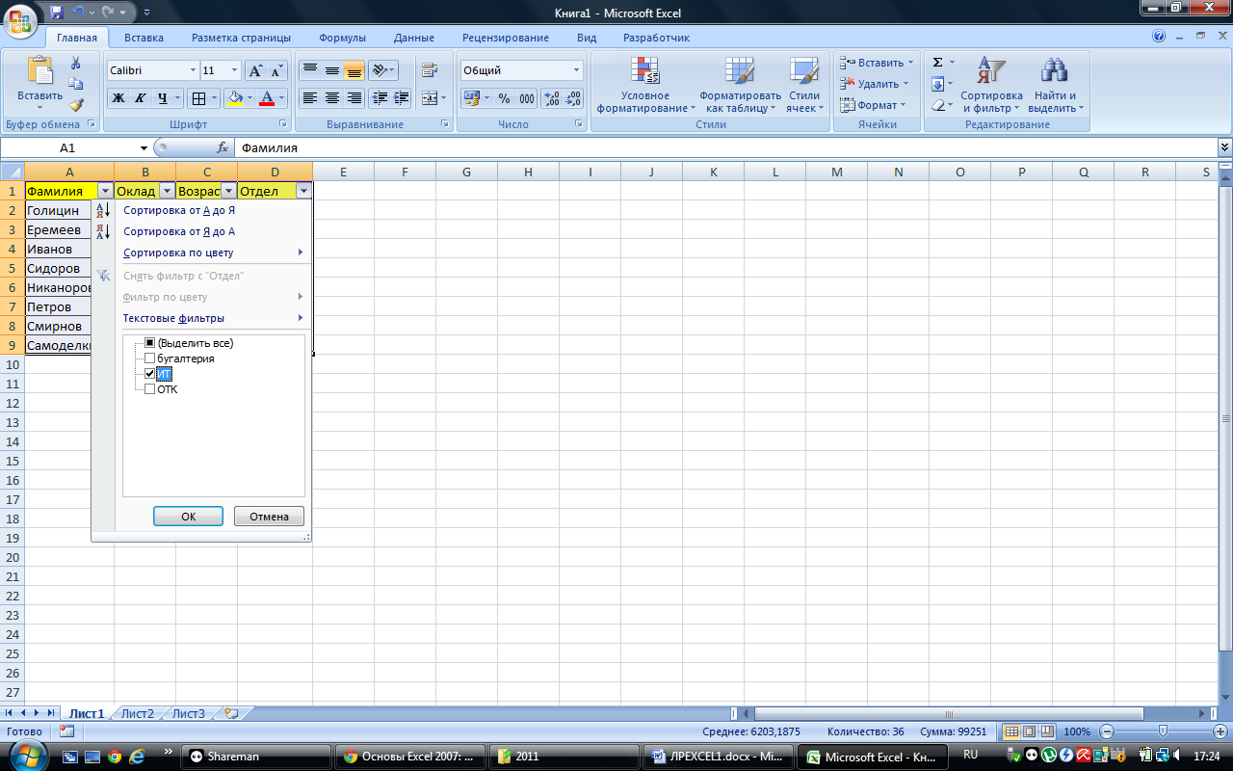The image size is (1233, 771).
Task: Click Формат in the Cells group
Action: coord(872,105)
